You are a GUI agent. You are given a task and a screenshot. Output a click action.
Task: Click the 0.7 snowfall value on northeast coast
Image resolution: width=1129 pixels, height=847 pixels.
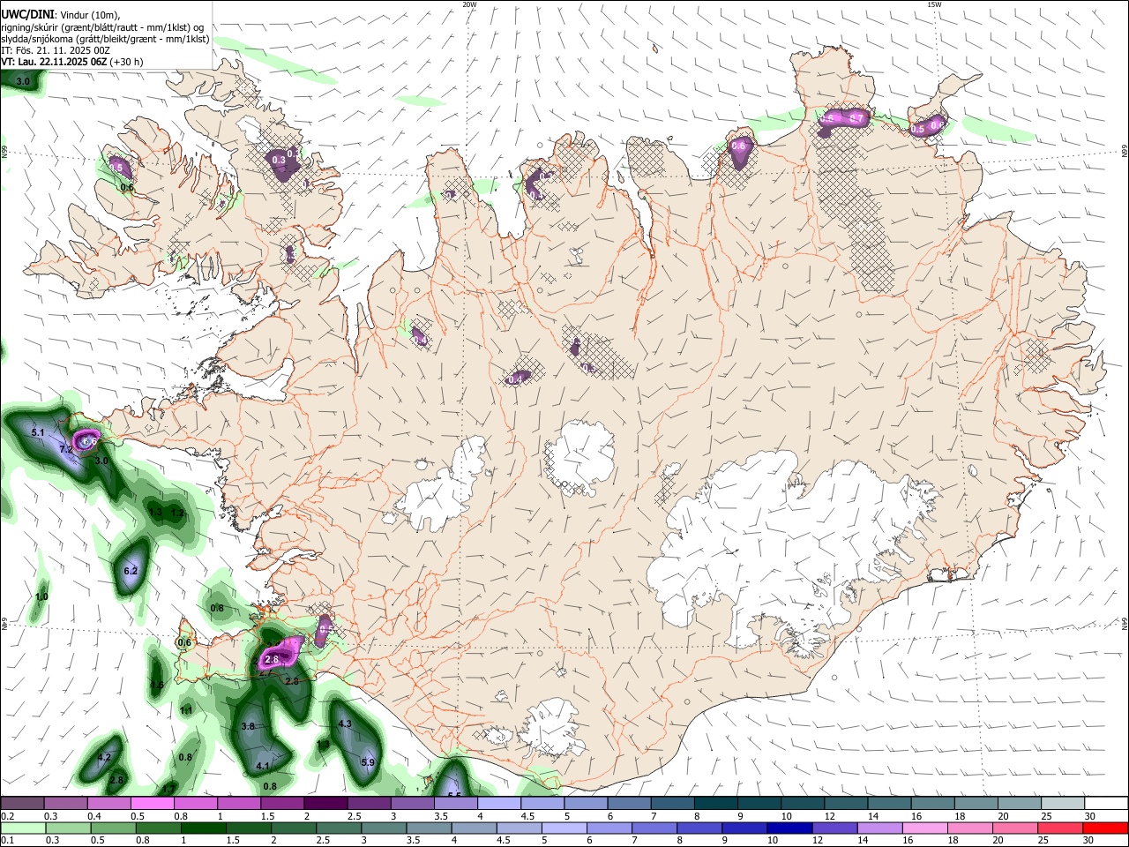[856, 117]
